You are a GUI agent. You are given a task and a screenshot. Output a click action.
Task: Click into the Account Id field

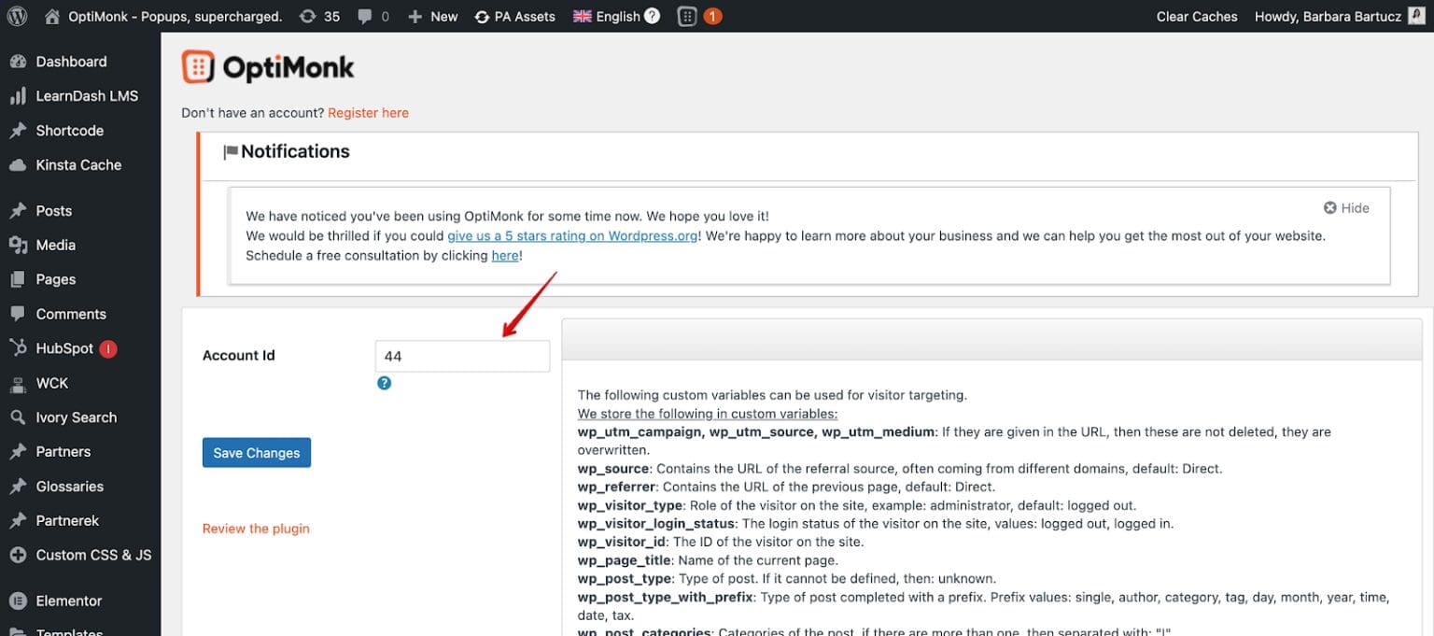pyautogui.click(x=462, y=356)
